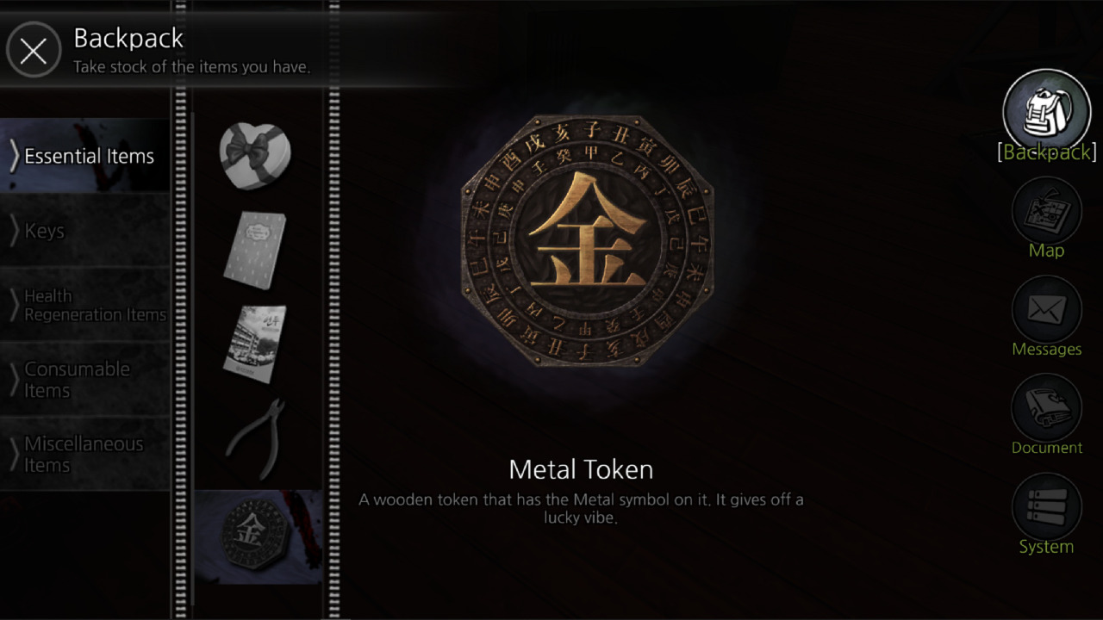This screenshot has width=1103, height=620.
Task: Switch to Miscellaneous Items category
Action: click(x=85, y=454)
